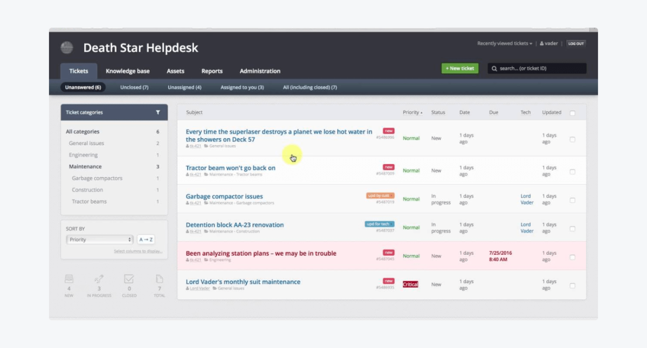The height and width of the screenshot is (348, 647).
Task: Open the Recently viewed tickets dropdown
Action: pyautogui.click(x=504, y=44)
